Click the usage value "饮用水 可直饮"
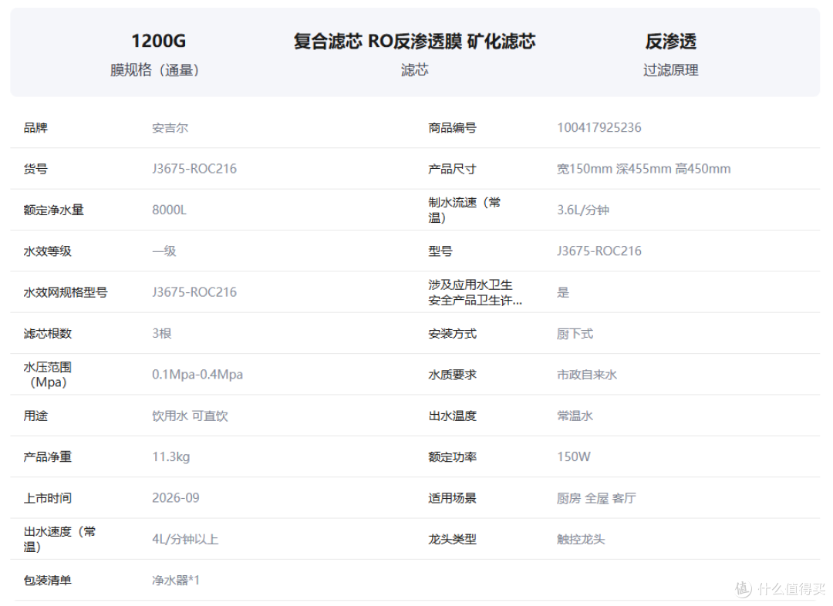833x606 pixels. pos(190,416)
